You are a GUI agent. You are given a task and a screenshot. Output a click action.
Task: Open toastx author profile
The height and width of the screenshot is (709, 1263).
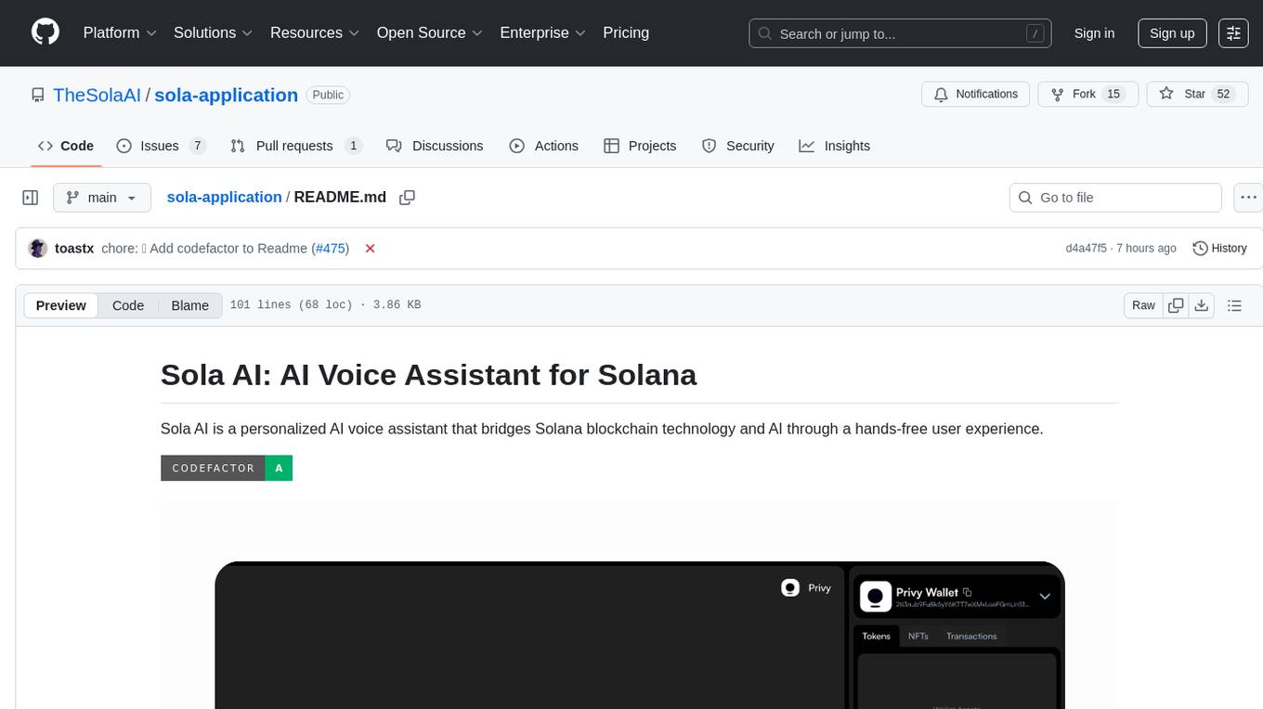[x=74, y=248]
